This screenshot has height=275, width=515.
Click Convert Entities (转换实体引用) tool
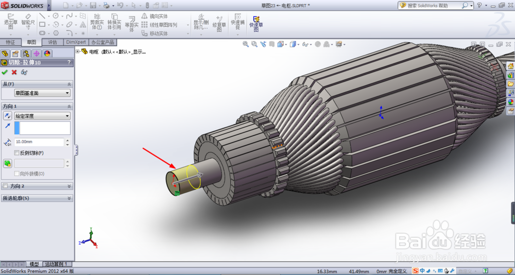pyautogui.click(x=114, y=22)
